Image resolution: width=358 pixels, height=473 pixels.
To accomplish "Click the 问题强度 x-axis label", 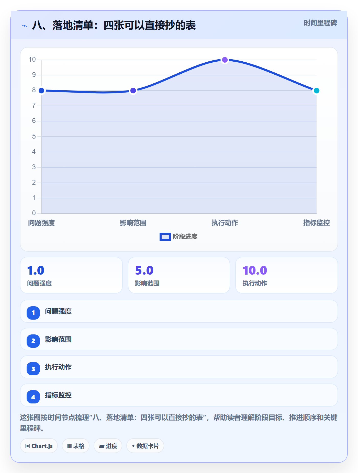I will tap(41, 223).
